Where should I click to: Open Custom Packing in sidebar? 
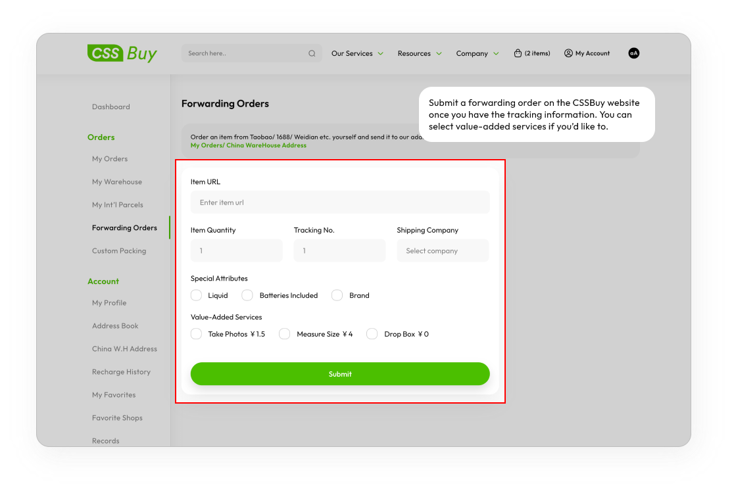coord(119,251)
